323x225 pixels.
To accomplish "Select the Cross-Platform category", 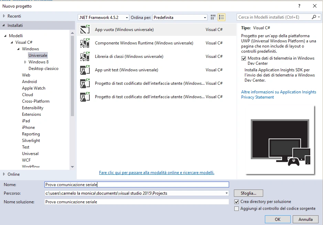I will pyautogui.click(x=36, y=101).
